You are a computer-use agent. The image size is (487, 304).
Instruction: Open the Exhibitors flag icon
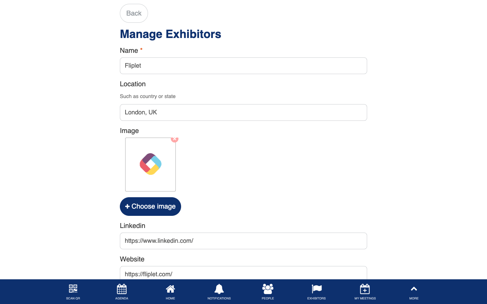(x=317, y=289)
